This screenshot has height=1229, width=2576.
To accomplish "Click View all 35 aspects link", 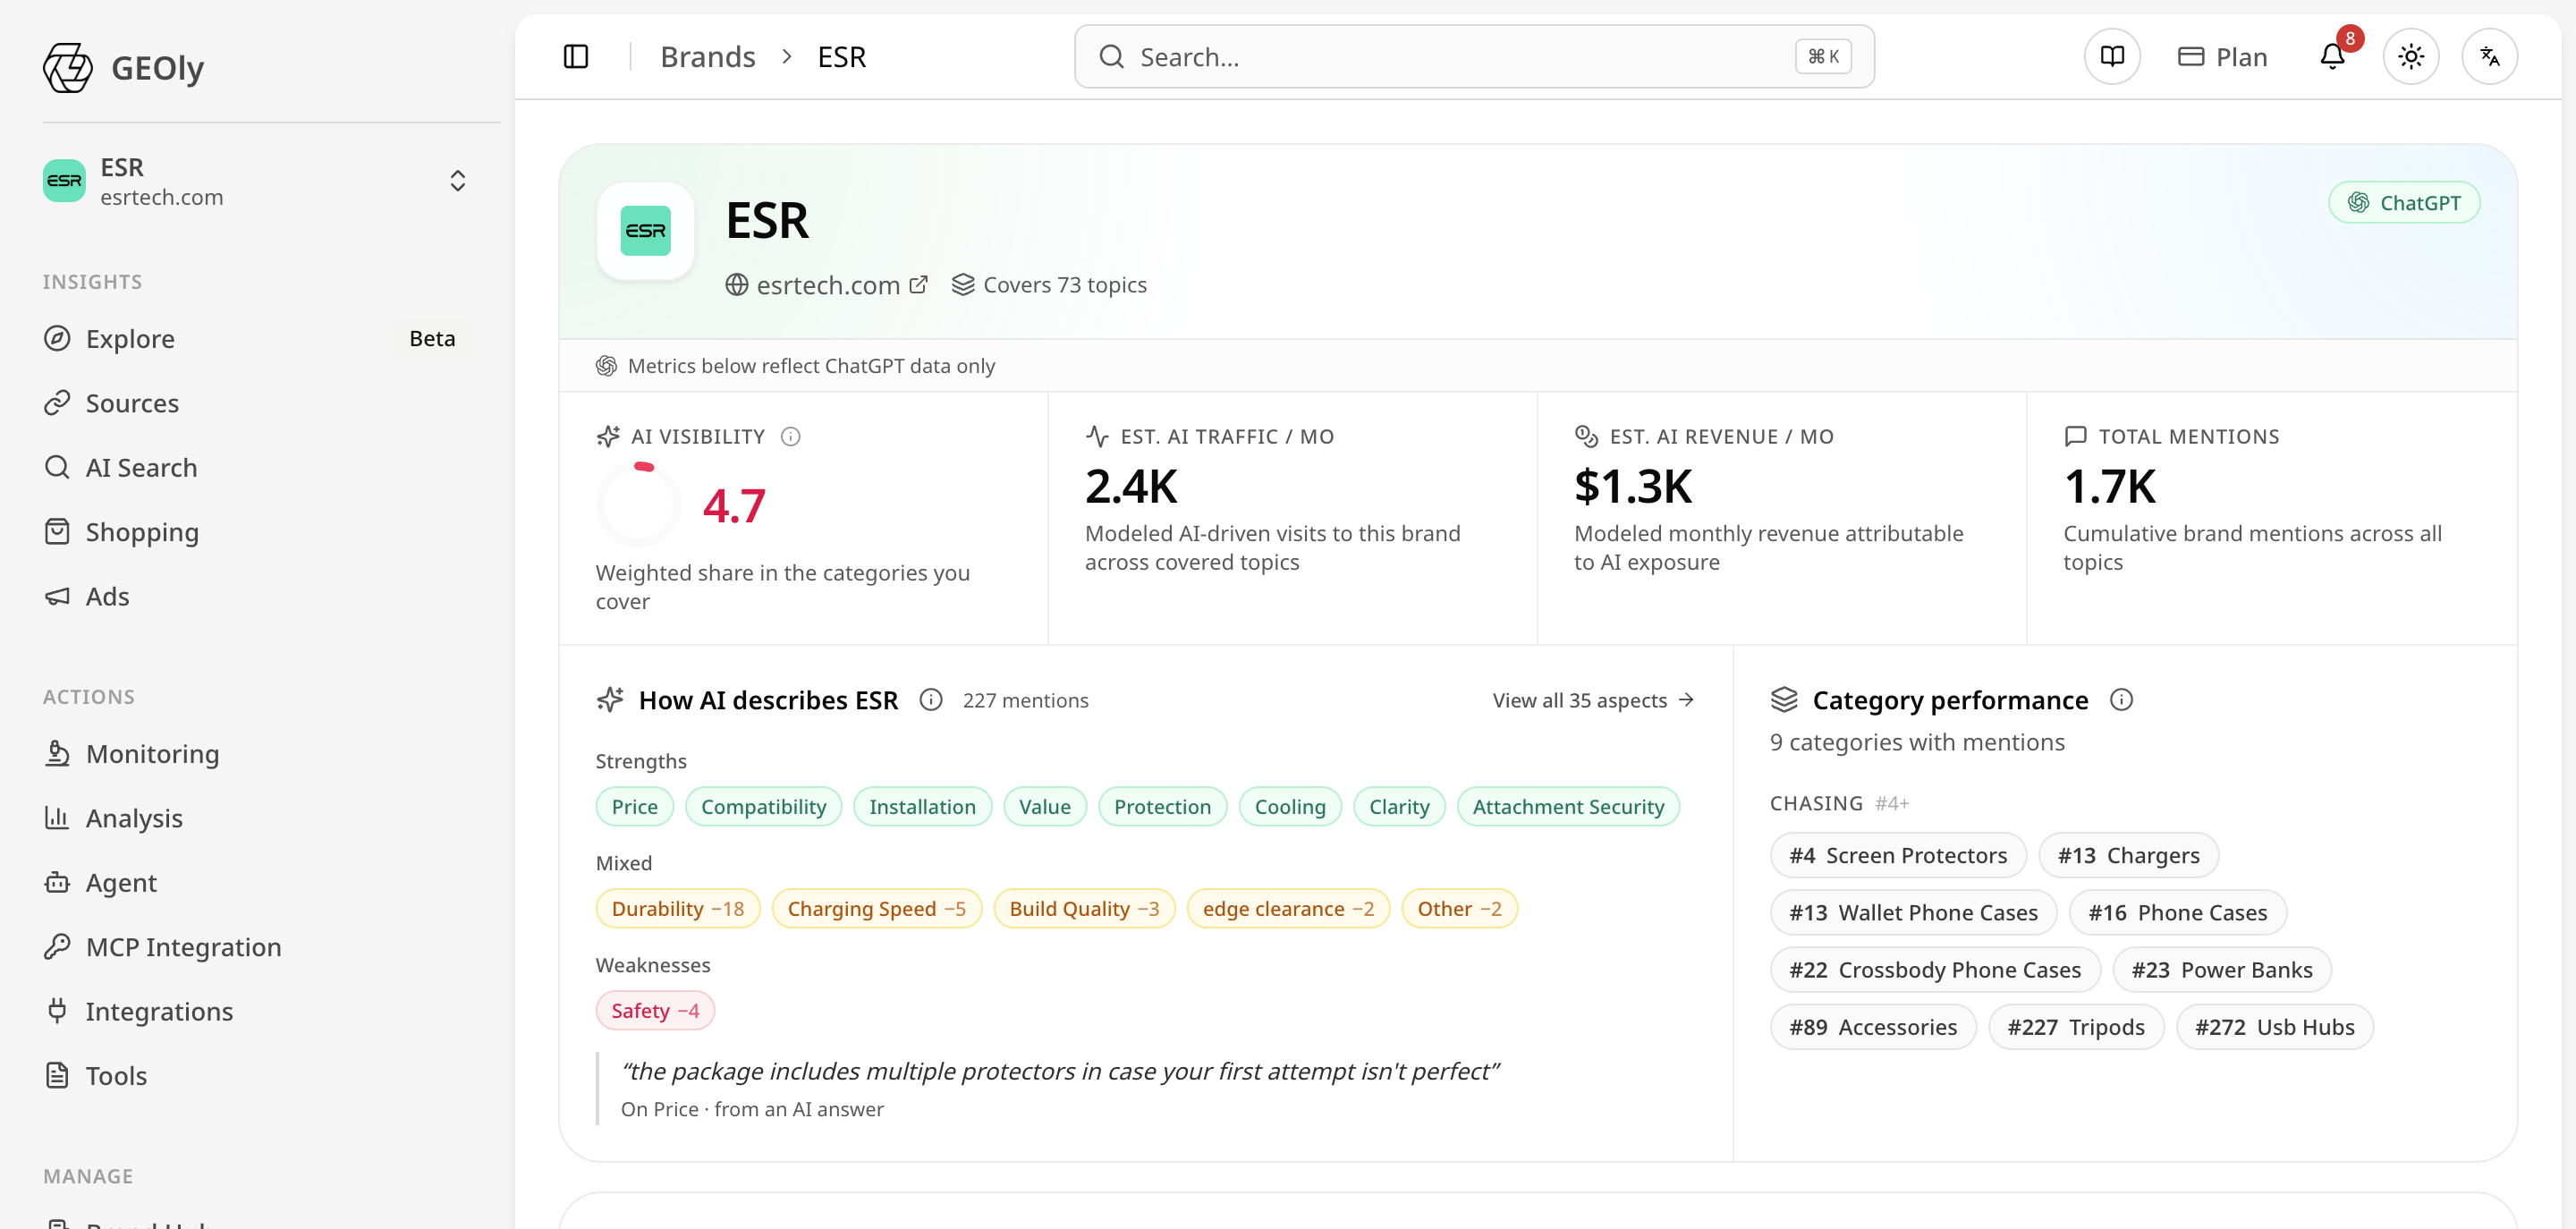I will coord(1593,700).
